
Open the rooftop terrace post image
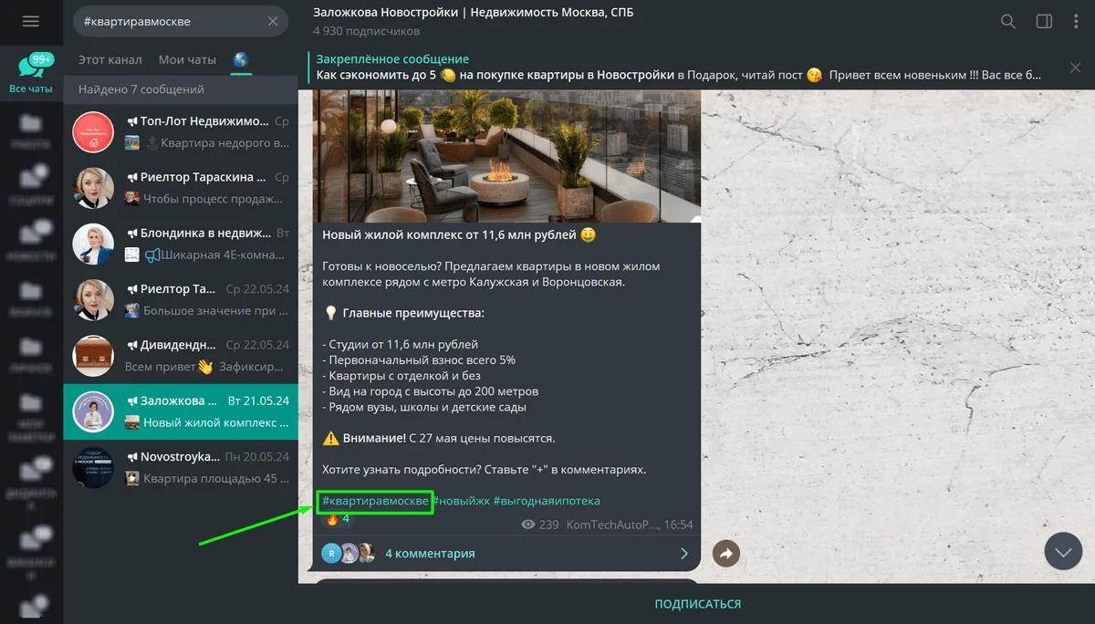pos(506,155)
